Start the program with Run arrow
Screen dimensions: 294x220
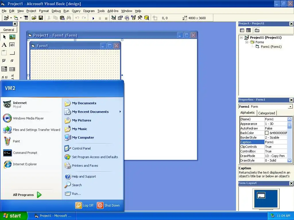pos(93,18)
